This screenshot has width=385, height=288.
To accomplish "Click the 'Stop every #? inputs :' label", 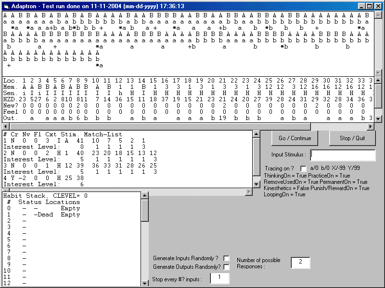I will [x=177, y=279].
